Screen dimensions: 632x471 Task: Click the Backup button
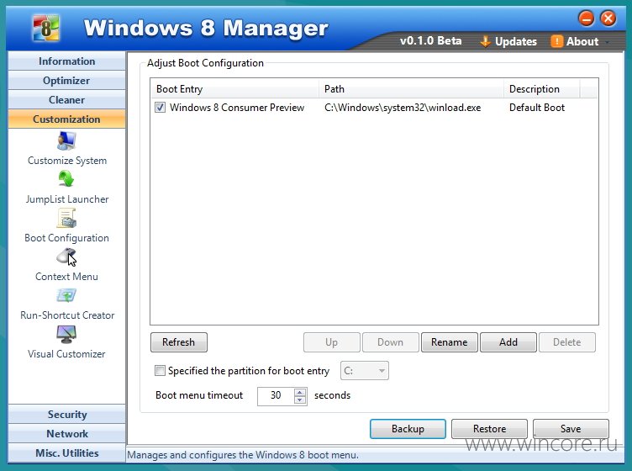point(408,429)
